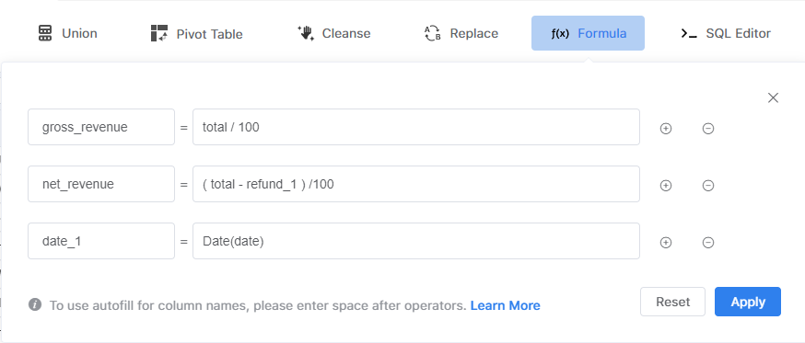Open the SQL Editor
Screen dimensions: 805x343
[x=726, y=33]
